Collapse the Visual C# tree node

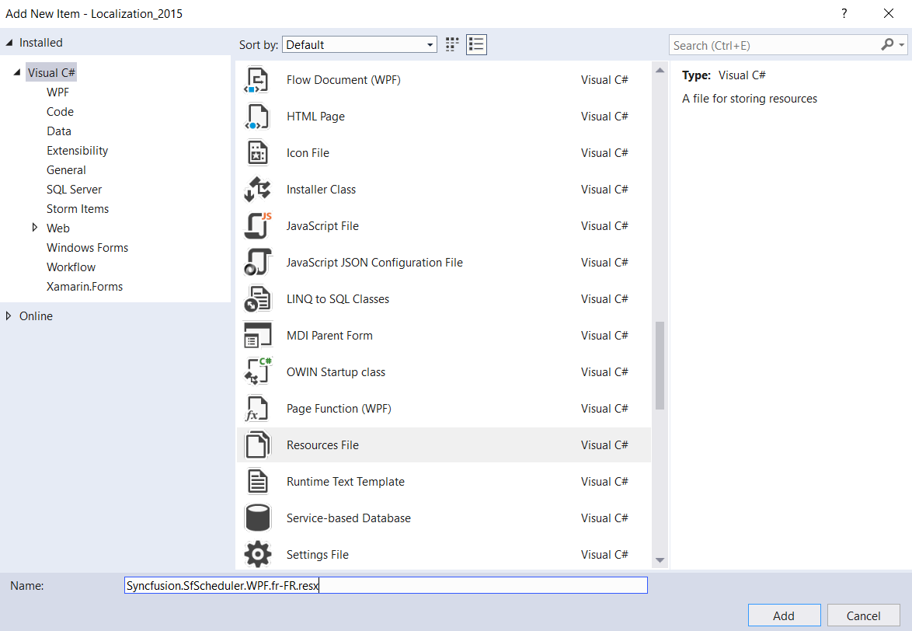pos(17,73)
